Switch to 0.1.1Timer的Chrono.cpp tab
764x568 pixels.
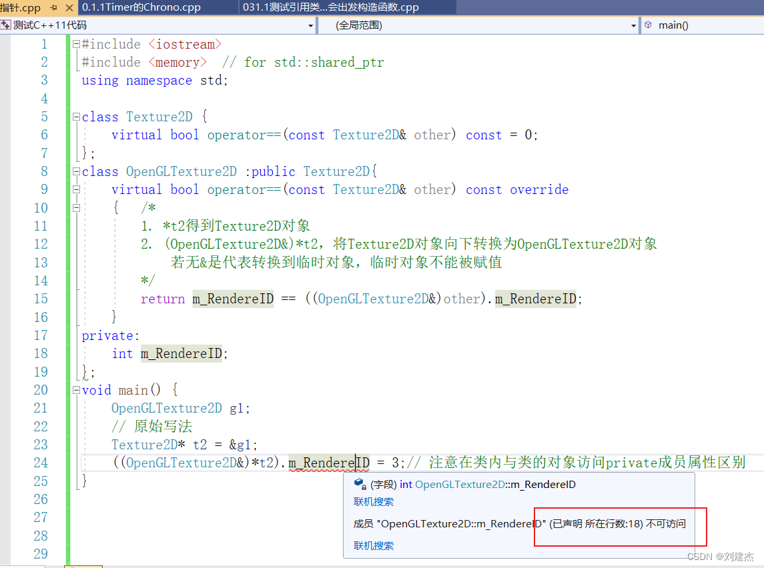141,7
